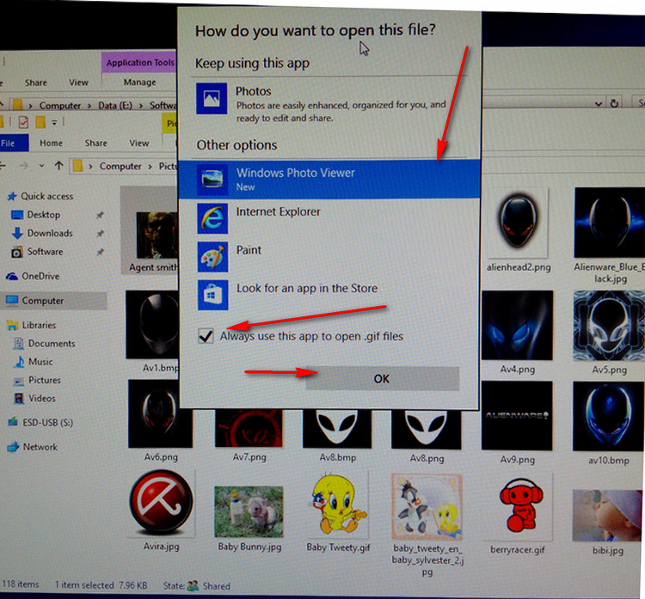Click Refresh icon in rear window address bar
The width and height of the screenshot is (645, 599).
point(614,103)
